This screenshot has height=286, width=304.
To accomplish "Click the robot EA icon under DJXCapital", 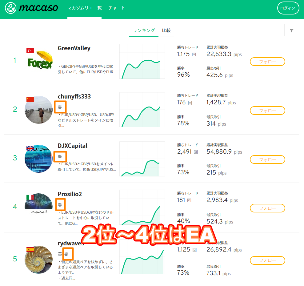I will [60, 156].
